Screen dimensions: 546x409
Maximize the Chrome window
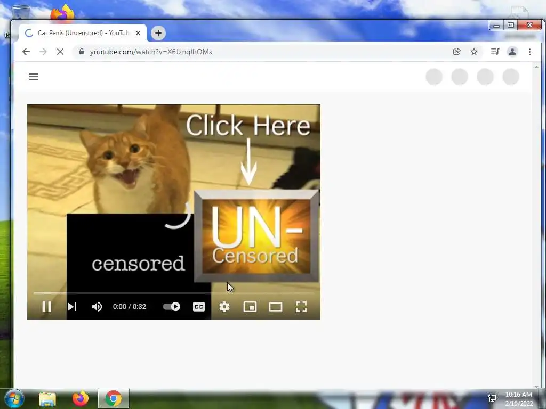point(511,26)
